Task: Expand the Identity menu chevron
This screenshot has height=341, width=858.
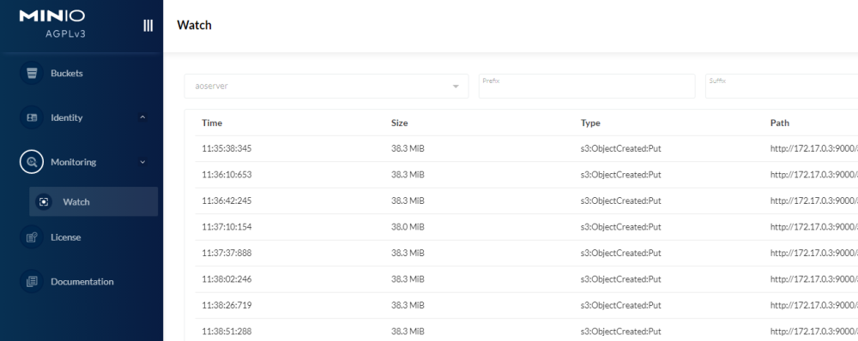Action: tap(142, 117)
